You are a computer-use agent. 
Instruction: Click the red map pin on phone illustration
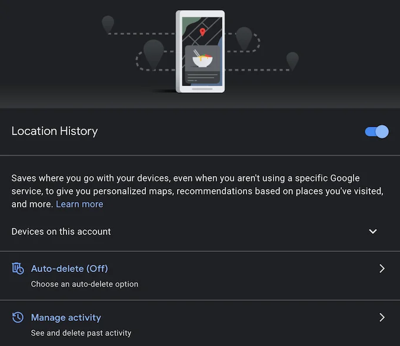point(202,31)
